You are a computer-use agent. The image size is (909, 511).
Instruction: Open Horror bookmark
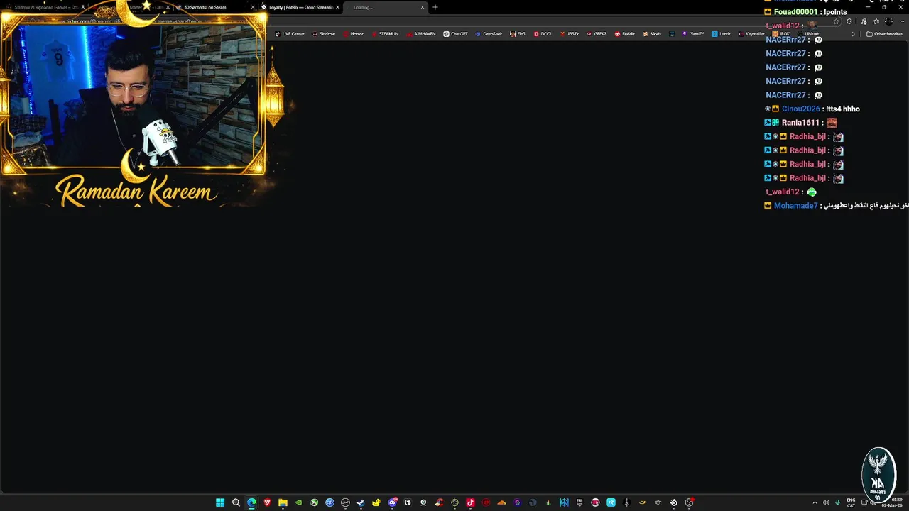point(353,34)
